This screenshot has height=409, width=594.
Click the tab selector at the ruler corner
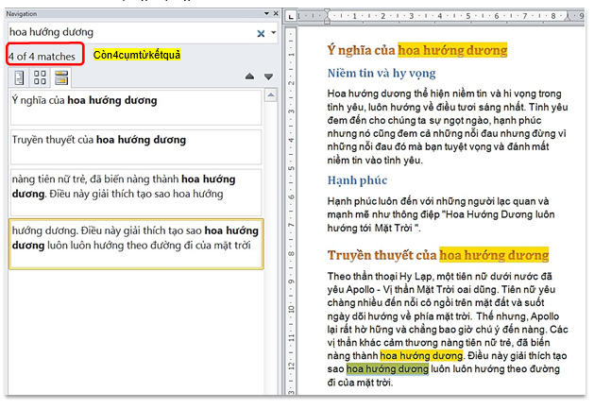(x=289, y=14)
